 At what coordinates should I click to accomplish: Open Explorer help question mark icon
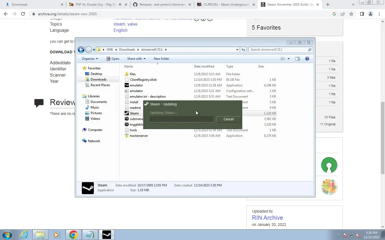click(x=307, y=59)
